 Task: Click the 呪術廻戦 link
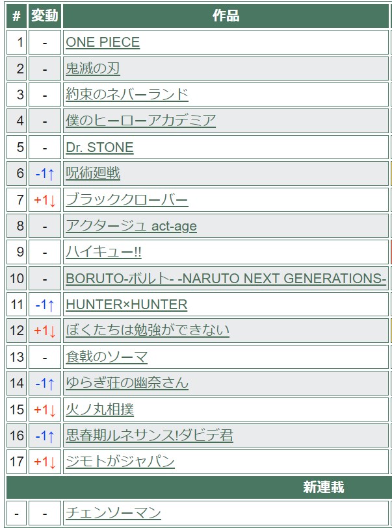click(x=93, y=173)
